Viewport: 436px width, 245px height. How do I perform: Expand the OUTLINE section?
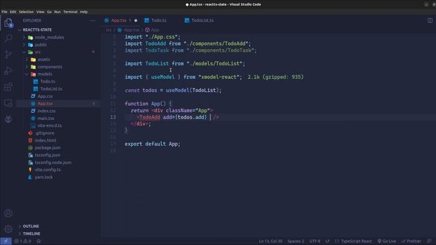pyautogui.click(x=31, y=226)
